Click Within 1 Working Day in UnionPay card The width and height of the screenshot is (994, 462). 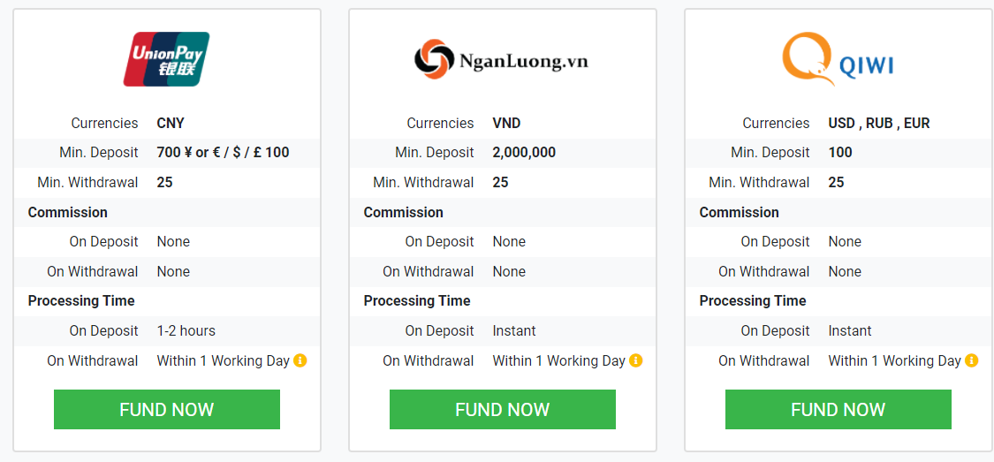224,360
